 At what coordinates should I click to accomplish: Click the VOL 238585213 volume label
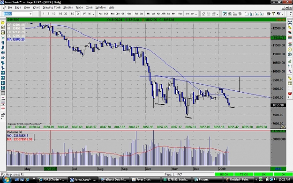tap(17, 136)
